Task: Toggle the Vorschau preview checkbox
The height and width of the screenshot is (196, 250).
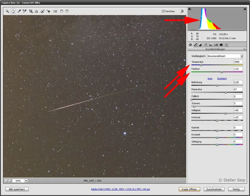Action: (x=163, y=11)
